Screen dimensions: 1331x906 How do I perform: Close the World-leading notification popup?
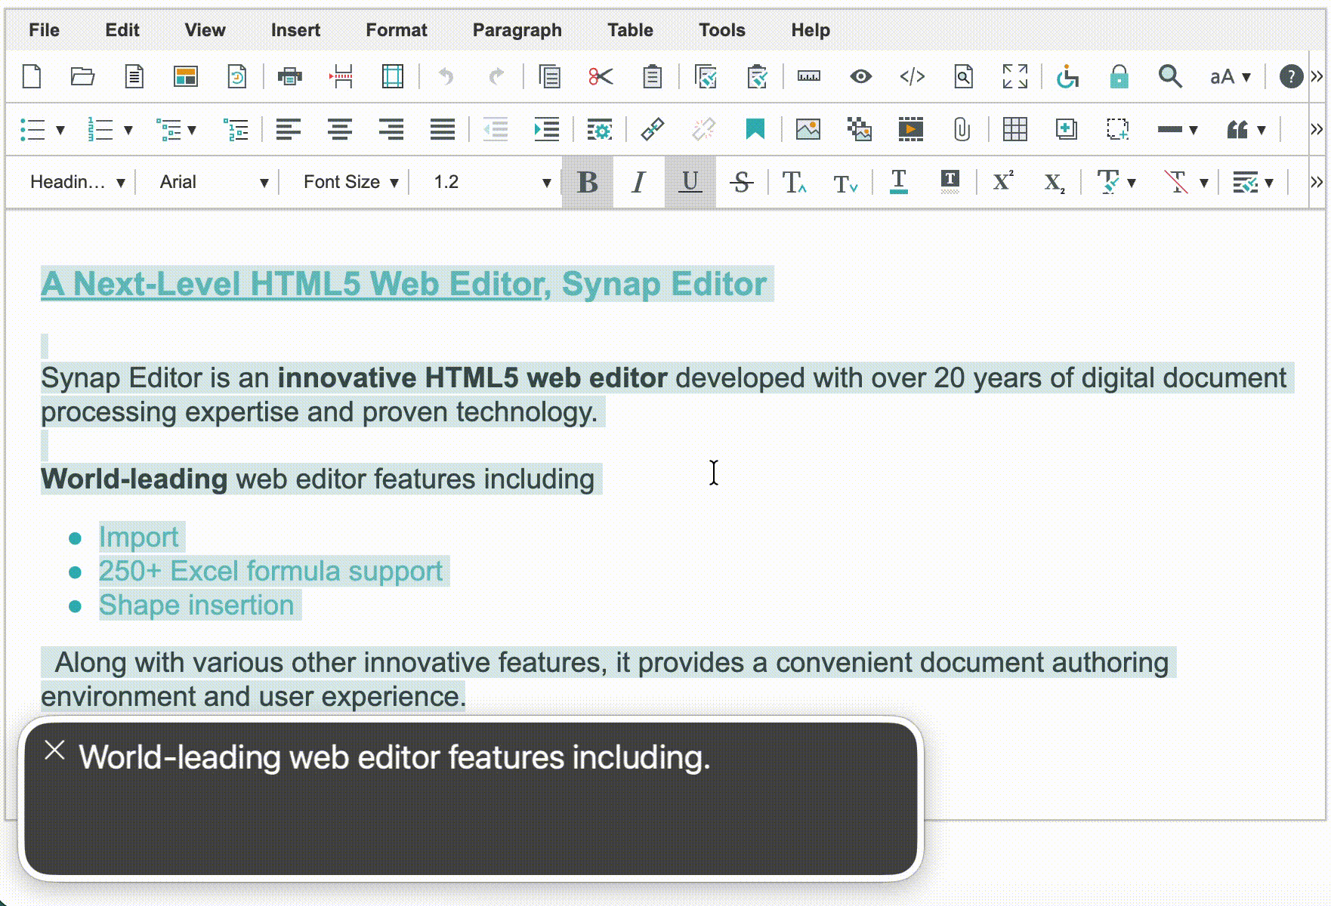[x=54, y=750]
